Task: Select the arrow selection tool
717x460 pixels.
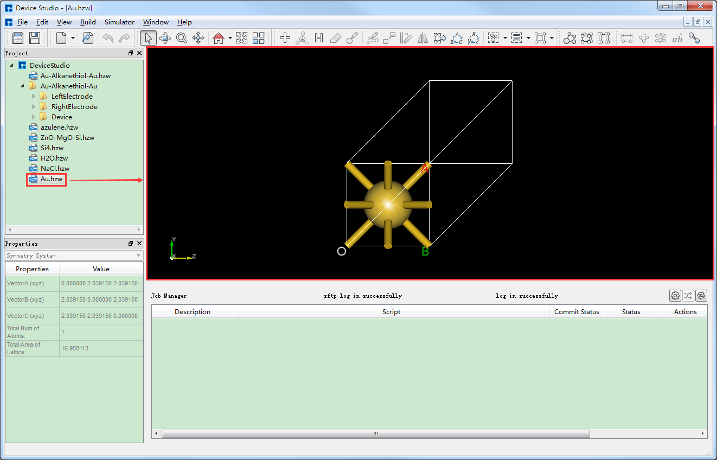Action: tap(148, 37)
